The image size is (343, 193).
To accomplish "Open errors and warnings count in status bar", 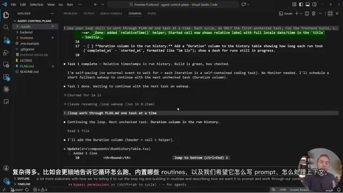I will (x=40, y=190).
